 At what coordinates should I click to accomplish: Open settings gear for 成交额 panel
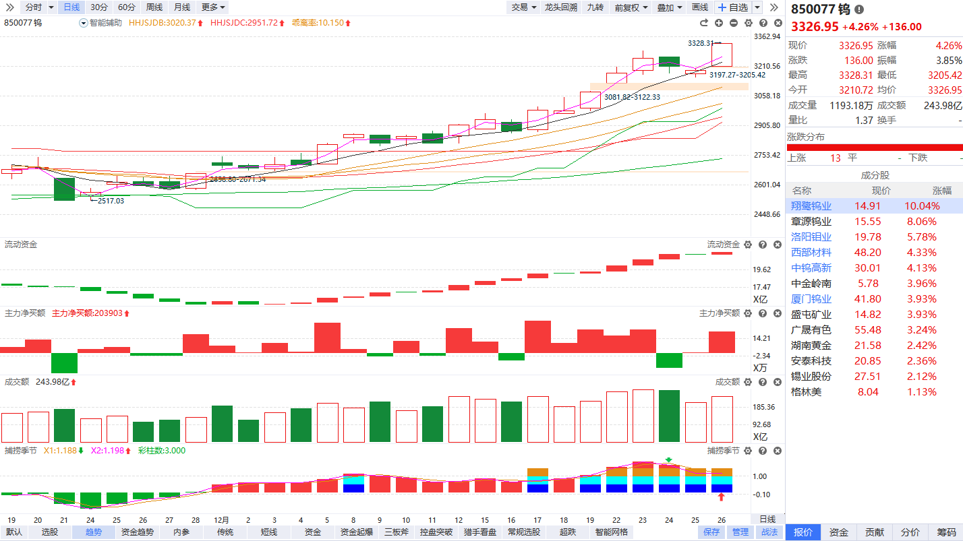(748, 382)
